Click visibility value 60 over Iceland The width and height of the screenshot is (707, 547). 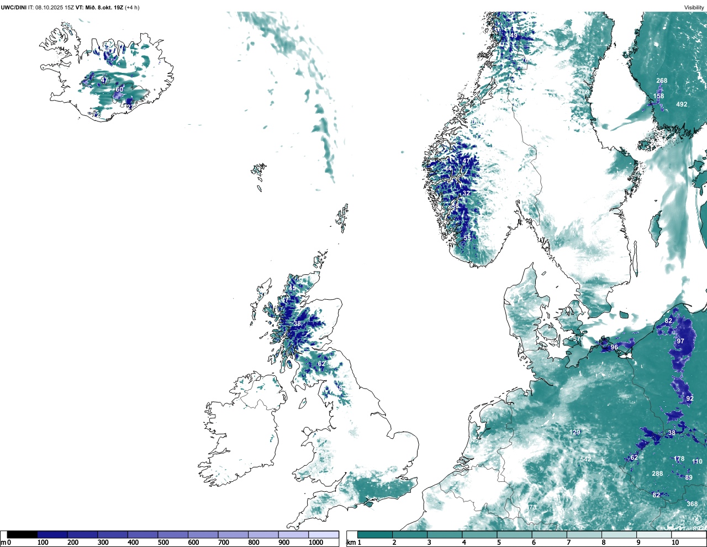[119, 89]
